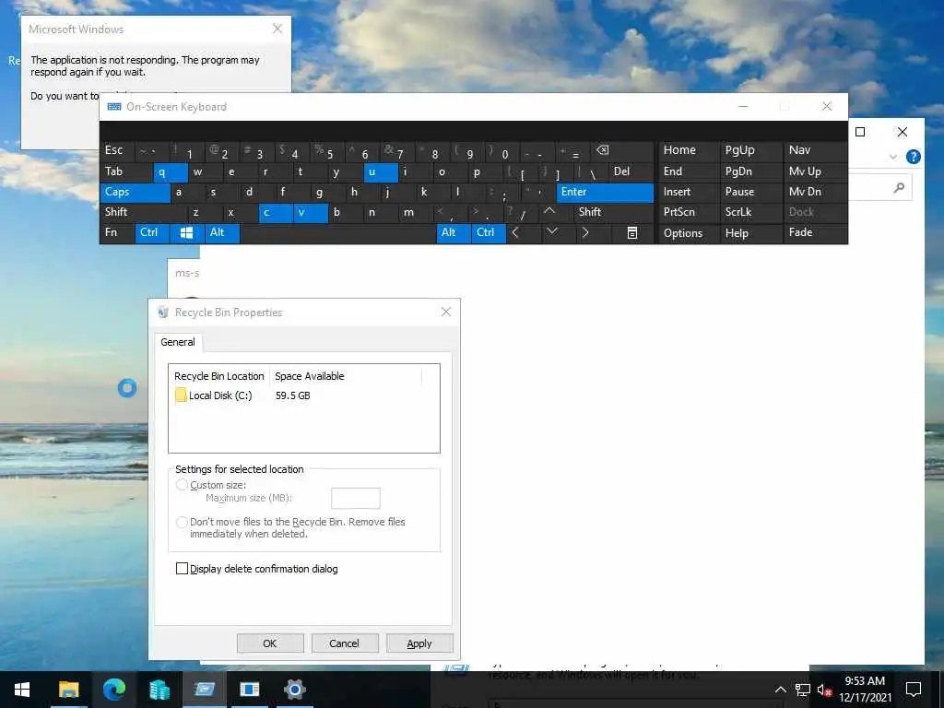This screenshot has width=944, height=708.
Task: Open the Action Center notifications icon
Action: [x=914, y=690]
